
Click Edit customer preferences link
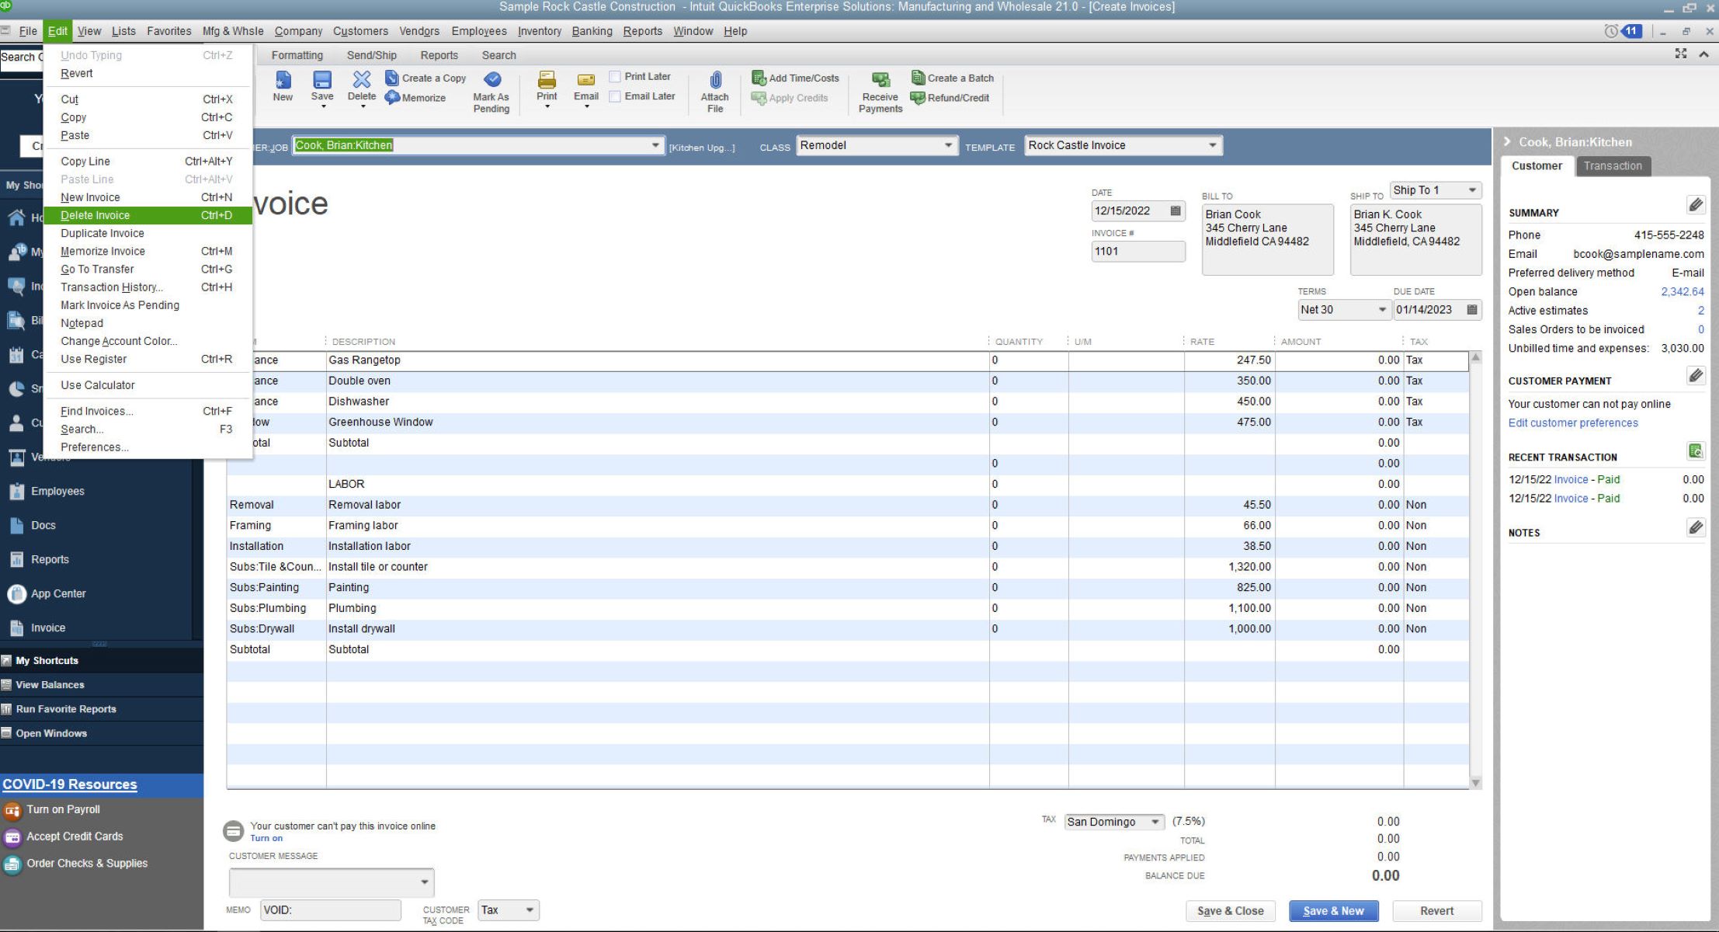(x=1572, y=423)
